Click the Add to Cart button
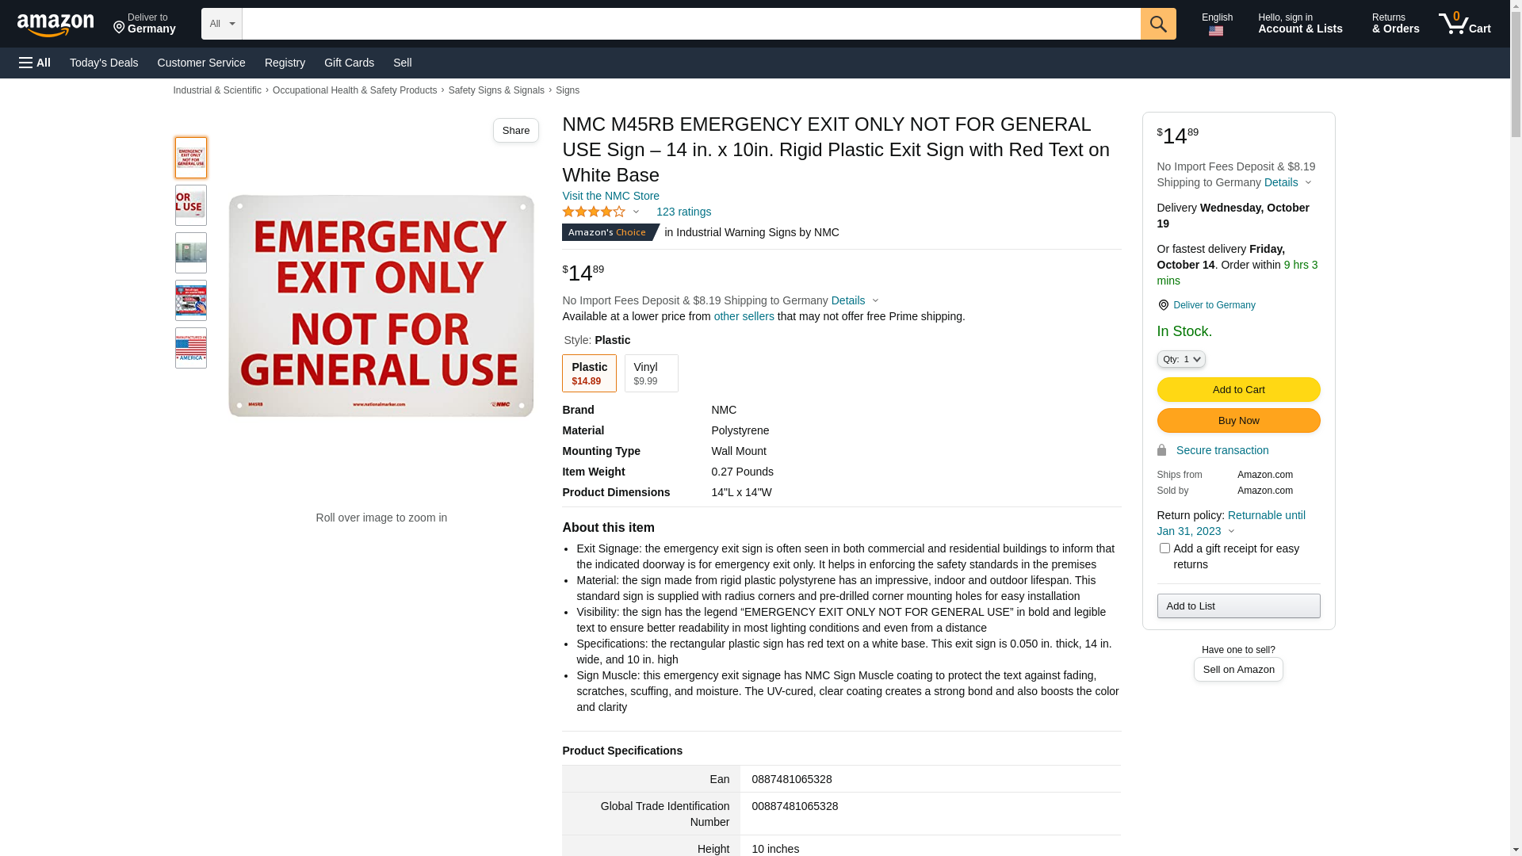Screen dimensions: 1522x856 coord(1238,390)
